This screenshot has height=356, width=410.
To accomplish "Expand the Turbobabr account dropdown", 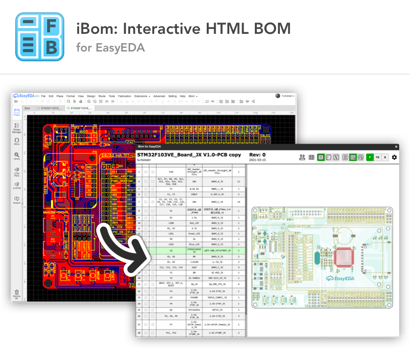I will [x=288, y=96].
